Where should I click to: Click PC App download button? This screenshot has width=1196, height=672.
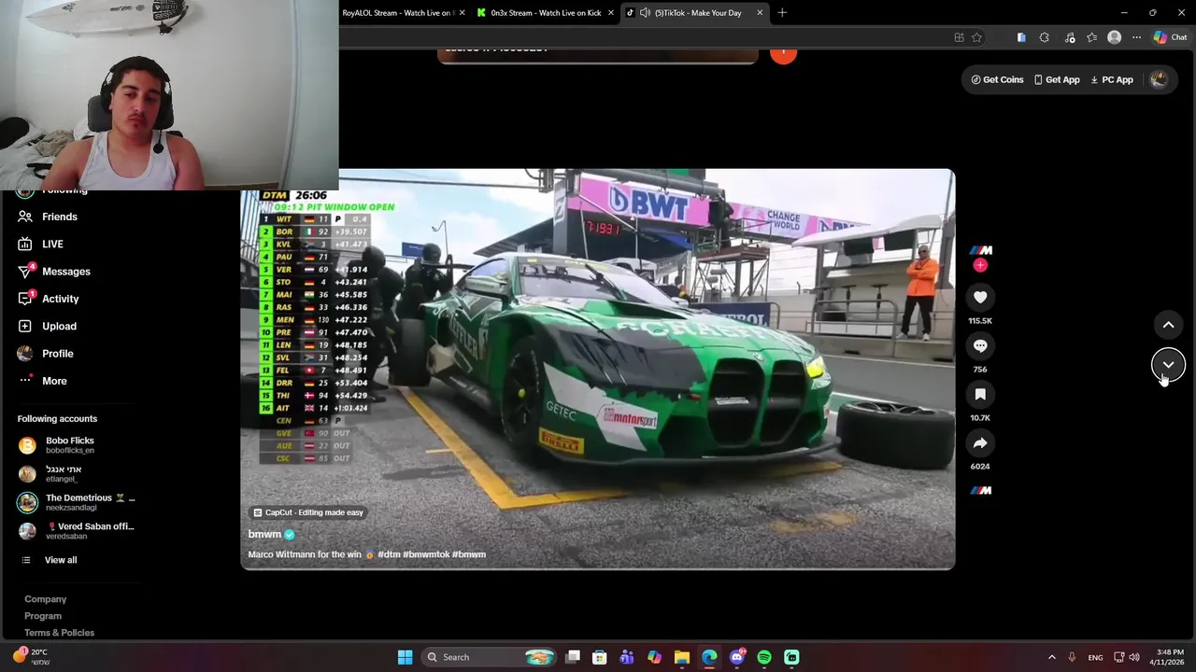tap(1112, 79)
